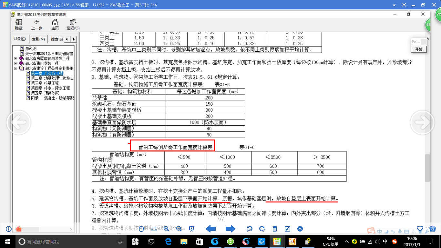This screenshot has width=441, height=248.
Task: Expand 湖北省通用安装工程 node
Action: click(16, 64)
